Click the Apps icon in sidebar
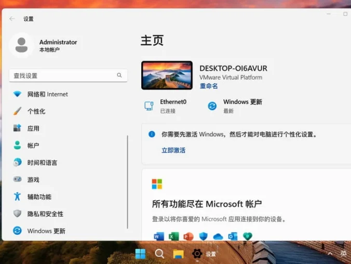 point(17,128)
